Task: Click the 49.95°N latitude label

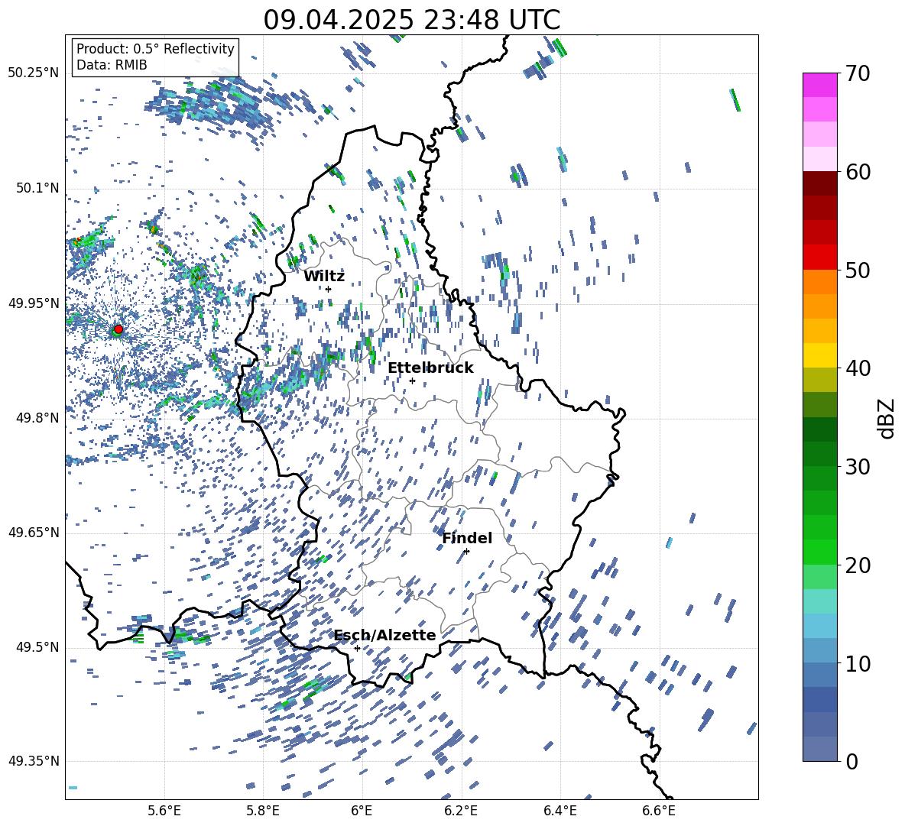Action: click(34, 303)
